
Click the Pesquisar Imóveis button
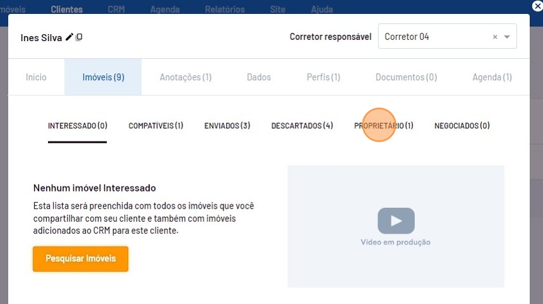coord(80,258)
